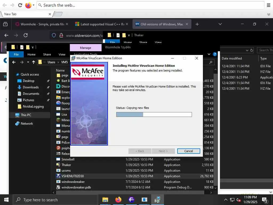Open Windows Start menu
The image size is (273, 205).
coord(6,200)
